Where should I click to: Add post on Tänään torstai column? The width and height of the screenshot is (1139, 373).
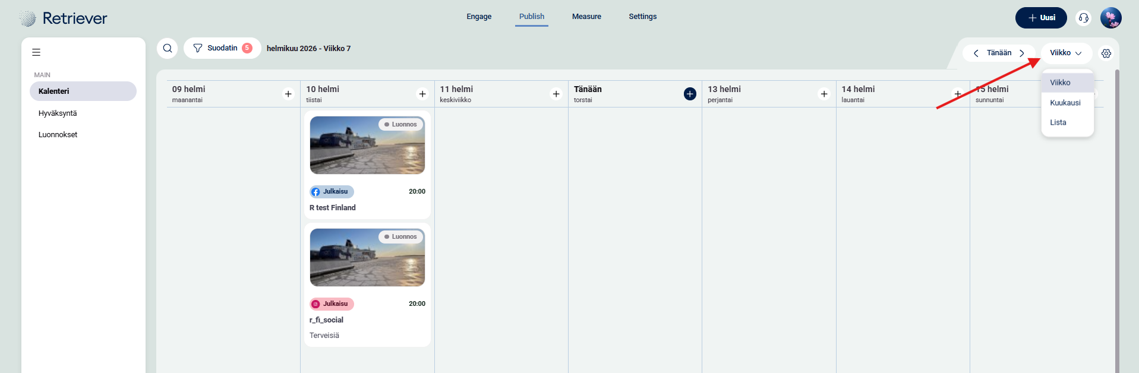click(x=690, y=94)
